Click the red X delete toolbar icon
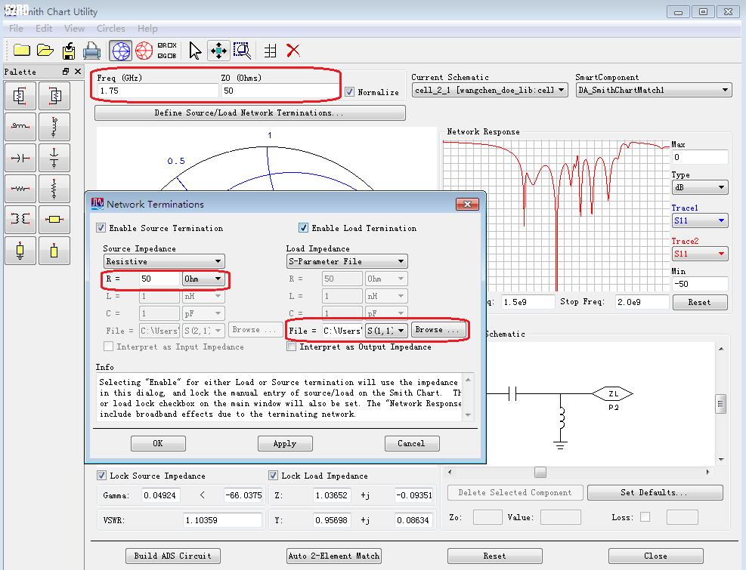This screenshot has width=746, height=570. (x=293, y=51)
